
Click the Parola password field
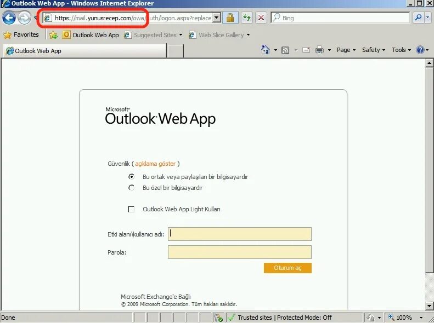pos(240,252)
